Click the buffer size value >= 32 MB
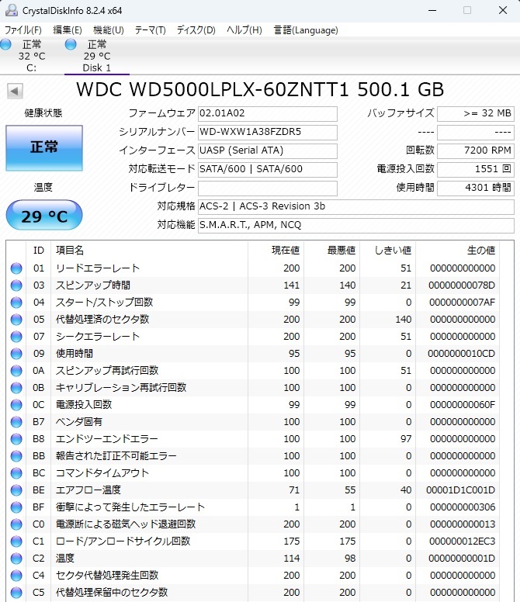 [476, 113]
